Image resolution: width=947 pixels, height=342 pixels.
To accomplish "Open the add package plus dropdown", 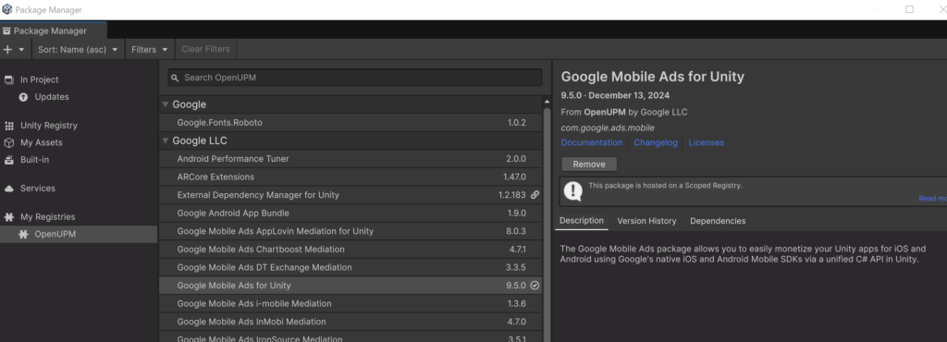I will (13, 50).
